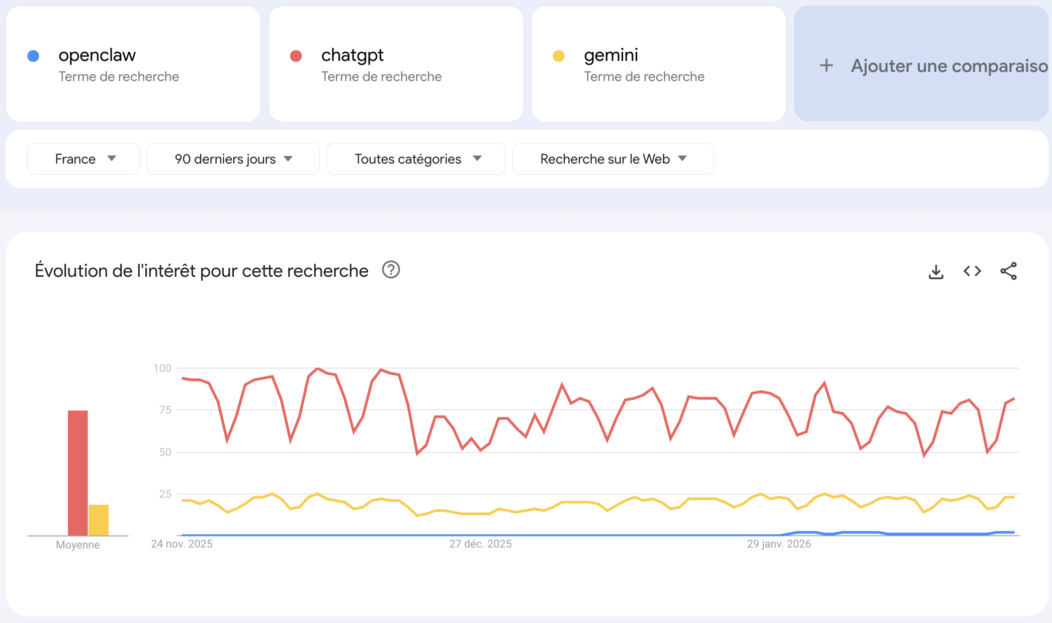Download the interest chart data as CSV
The image size is (1052, 623).
(x=936, y=272)
